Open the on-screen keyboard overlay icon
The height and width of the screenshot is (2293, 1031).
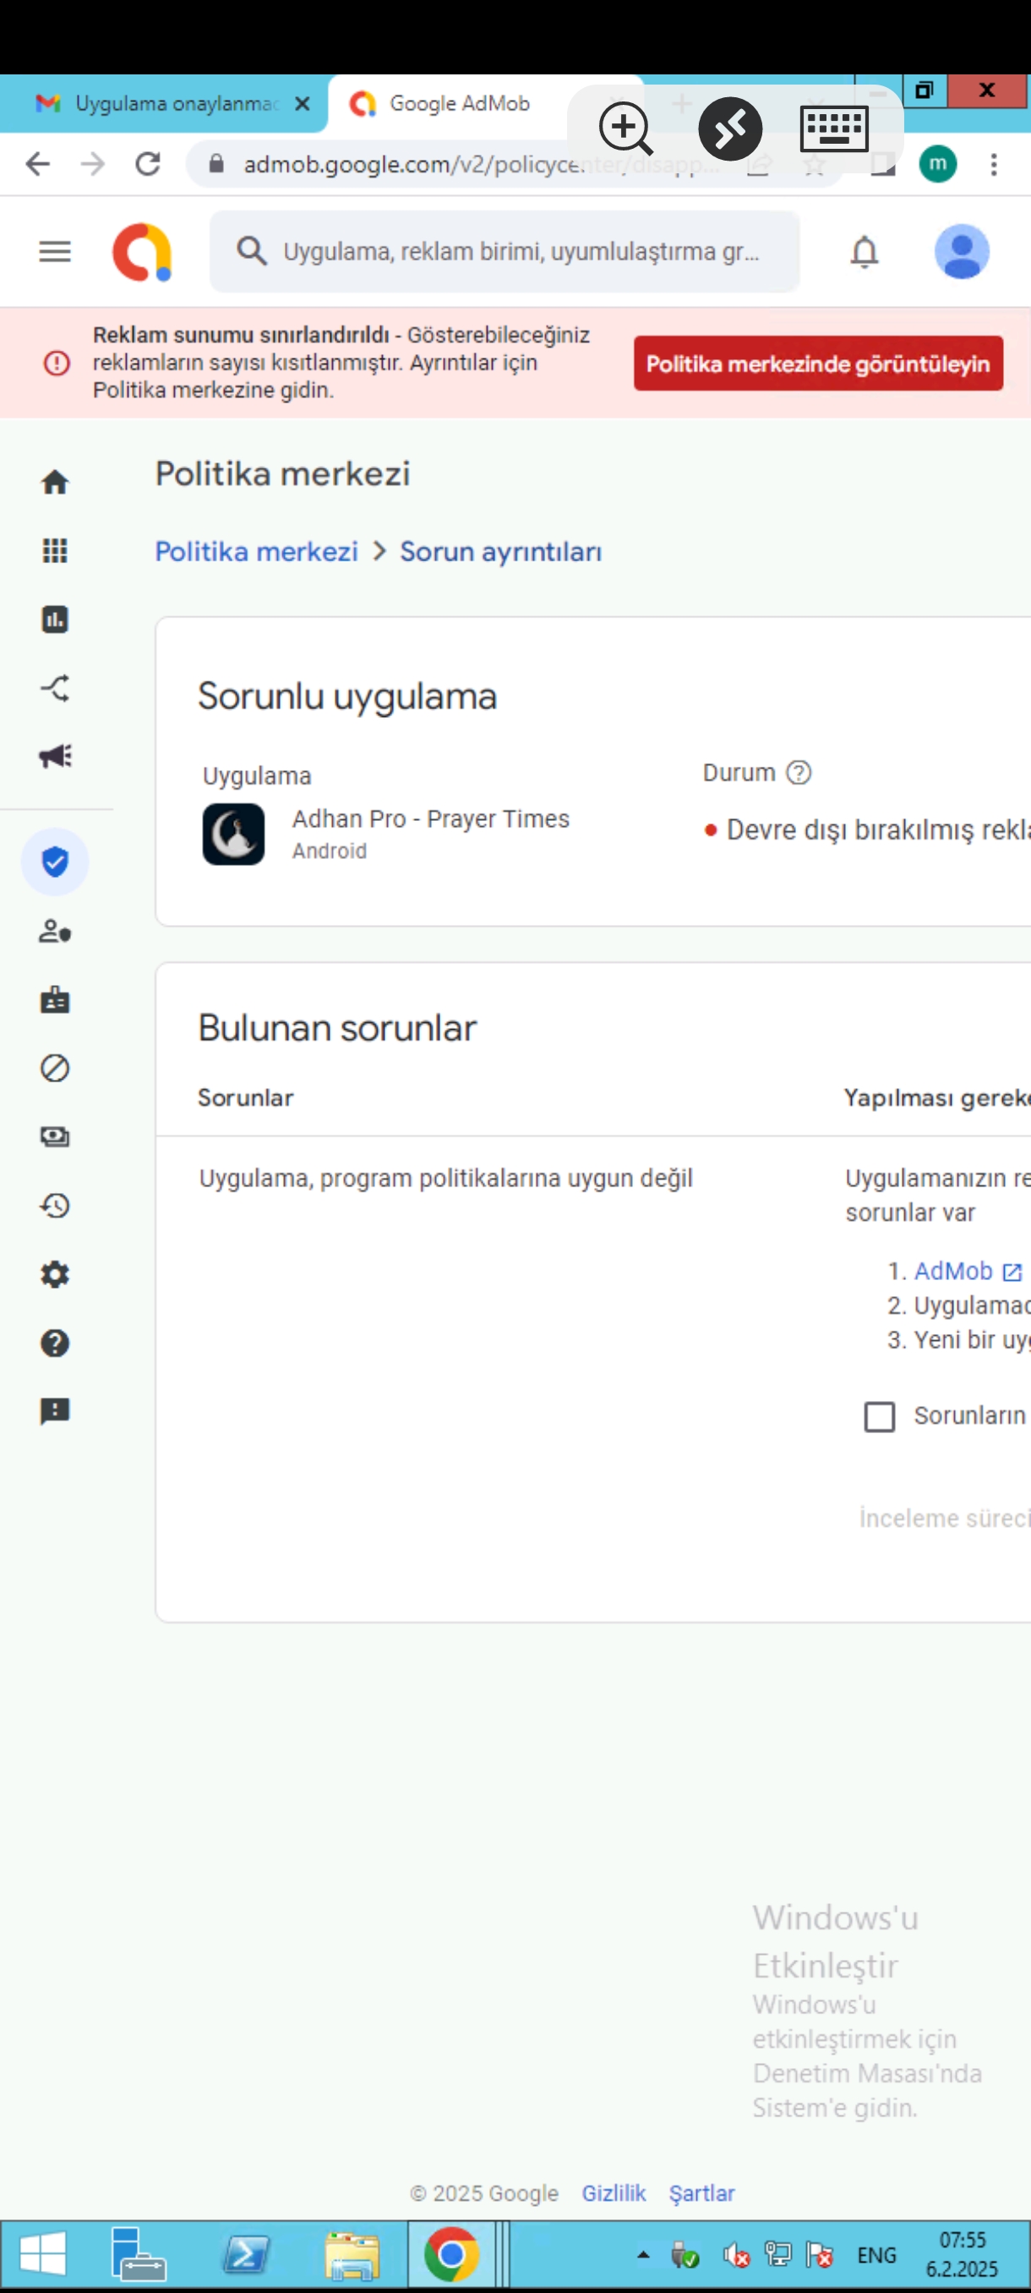(x=834, y=129)
